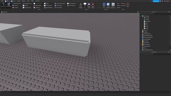Expand the StarterPlayer tree node
The image size is (171, 96).
point(141,45)
